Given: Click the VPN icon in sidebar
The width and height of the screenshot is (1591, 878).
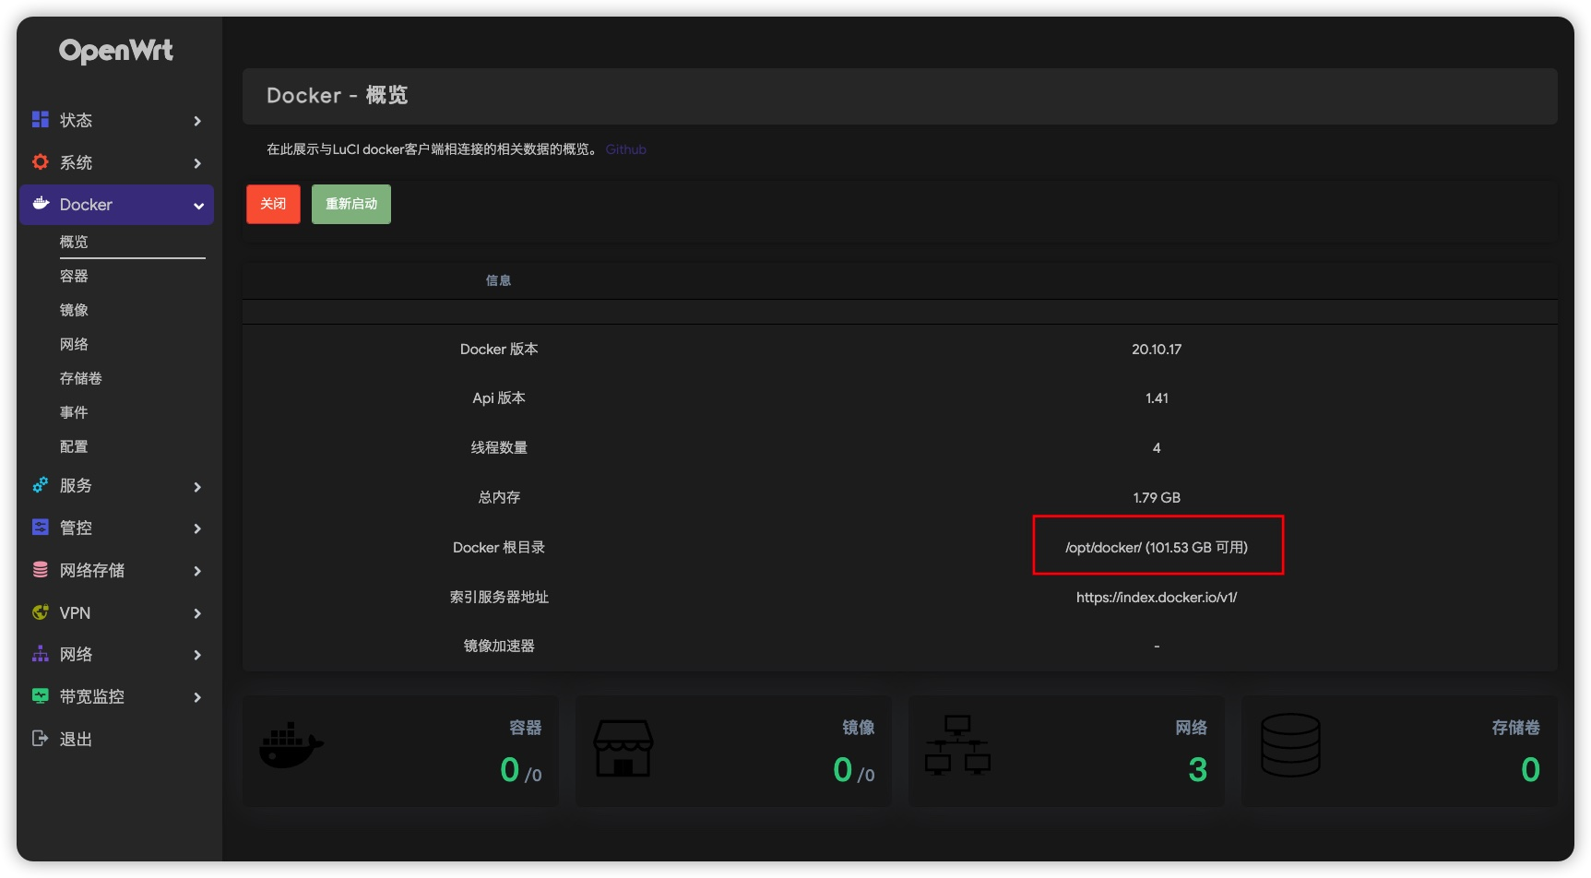Looking at the screenshot, I should [41, 612].
